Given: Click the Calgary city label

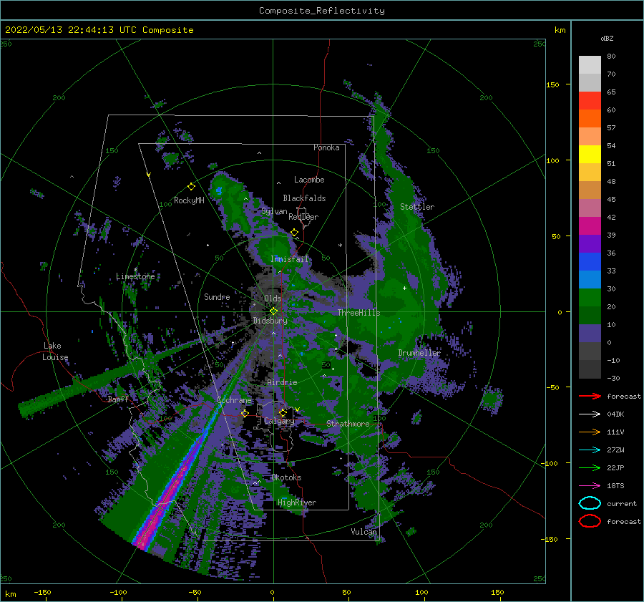Looking at the screenshot, I should click(x=279, y=421).
